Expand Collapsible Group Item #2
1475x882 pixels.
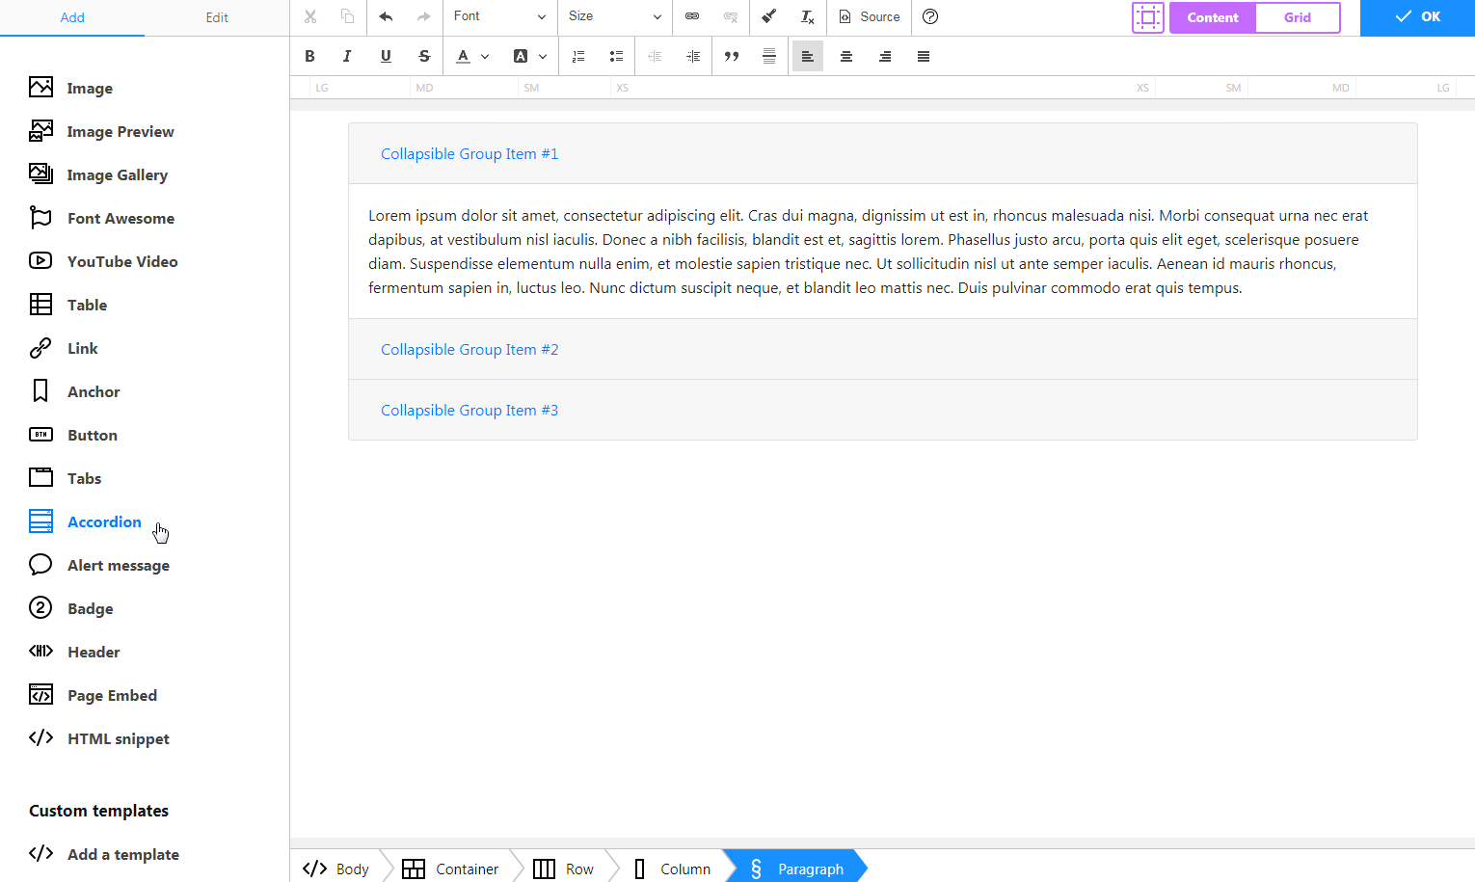tap(469, 349)
